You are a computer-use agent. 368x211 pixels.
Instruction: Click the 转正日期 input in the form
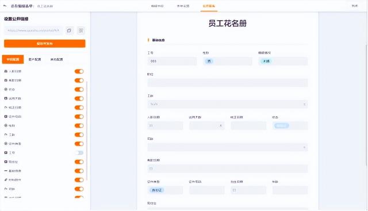(x=248, y=126)
